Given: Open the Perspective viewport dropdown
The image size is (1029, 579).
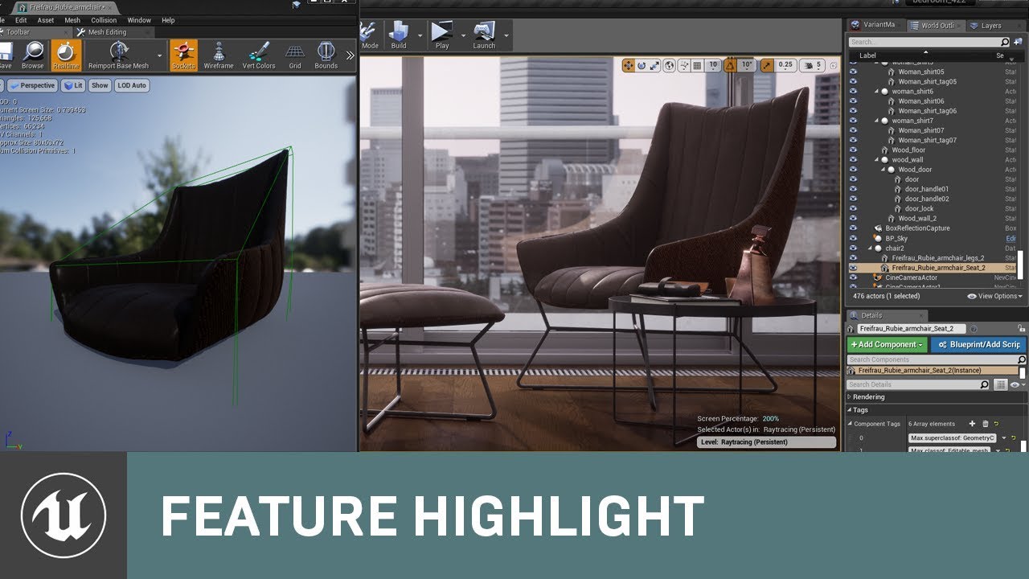Looking at the screenshot, I should click(31, 85).
